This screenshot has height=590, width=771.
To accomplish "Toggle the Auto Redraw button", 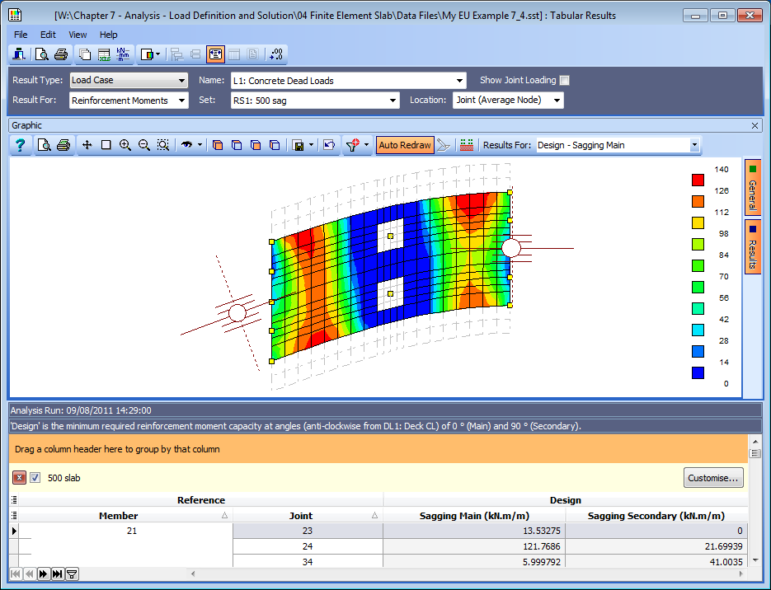I will tap(405, 145).
